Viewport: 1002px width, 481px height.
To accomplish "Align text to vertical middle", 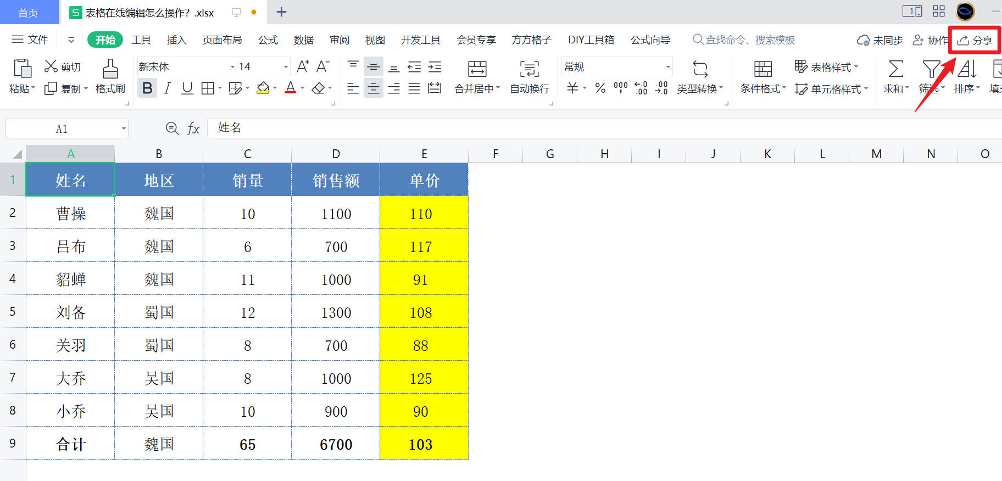I will (374, 67).
